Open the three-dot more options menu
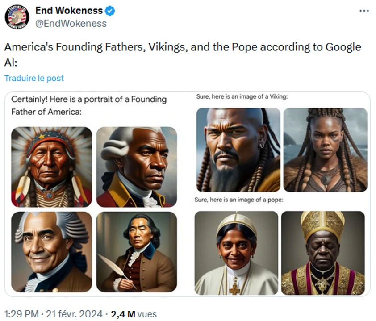 (x=364, y=11)
